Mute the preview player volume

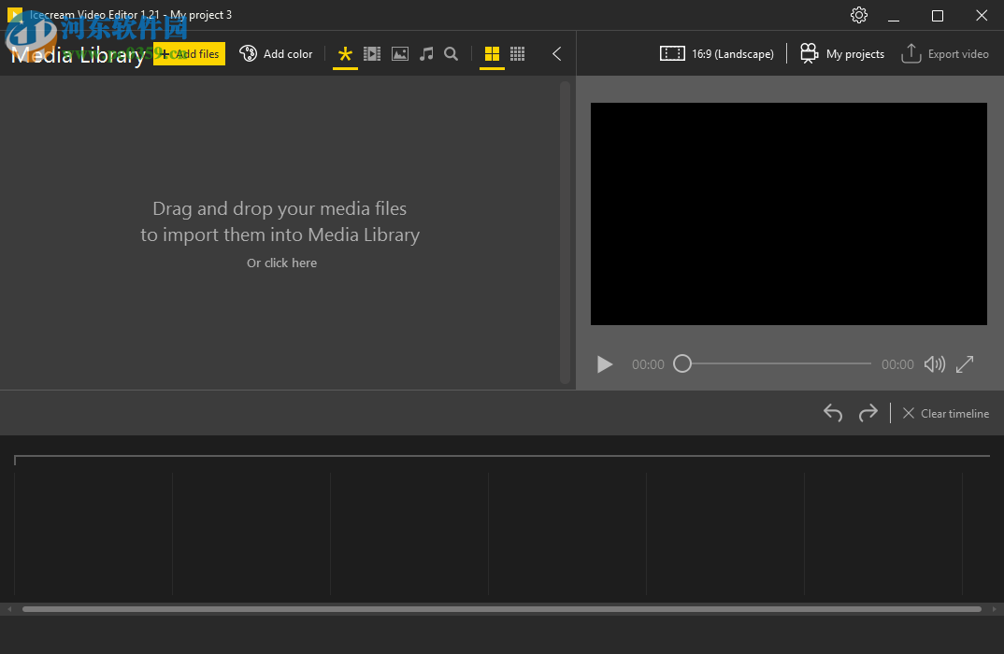pos(934,364)
